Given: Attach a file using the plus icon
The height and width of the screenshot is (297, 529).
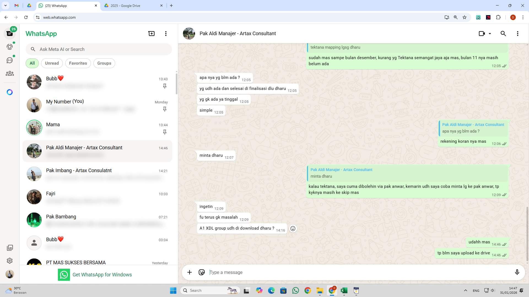Looking at the screenshot, I should (x=189, y=272).
